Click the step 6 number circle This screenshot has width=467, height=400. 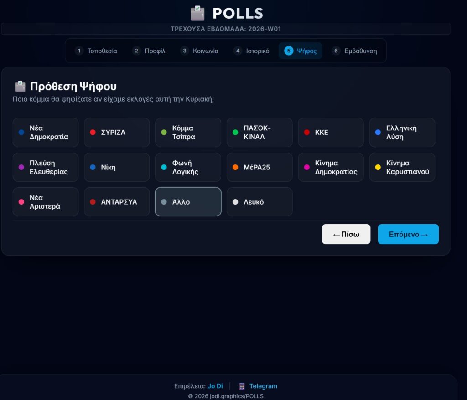(x=336, y=51)
